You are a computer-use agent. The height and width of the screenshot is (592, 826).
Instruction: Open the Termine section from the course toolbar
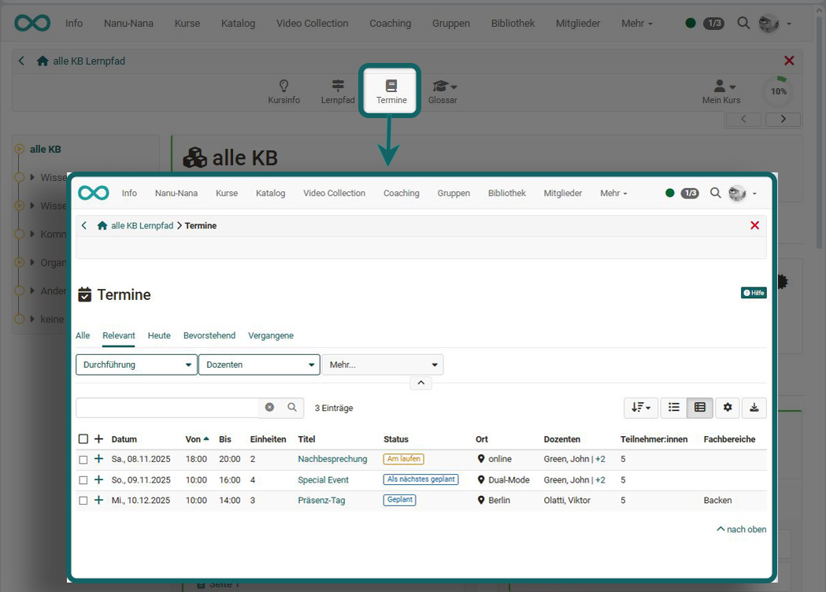tap(390, 89)
